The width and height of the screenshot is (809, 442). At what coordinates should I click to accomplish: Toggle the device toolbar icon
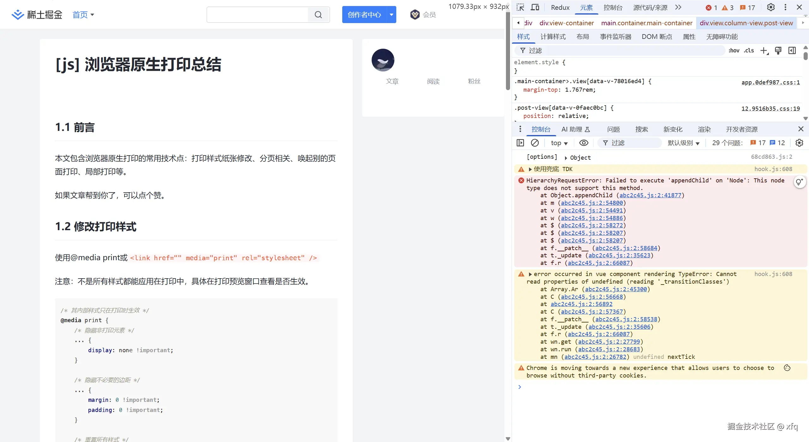coord(535,7)
